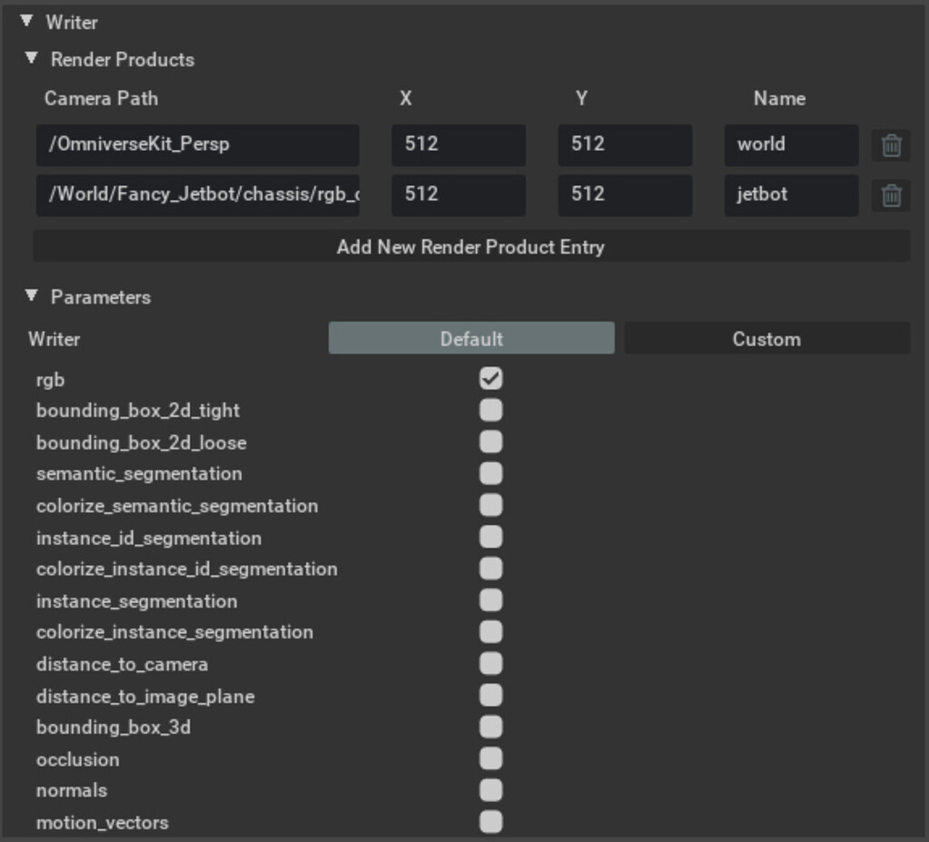Screen dimensions: 929x842
Task: Enable the bounding_box_2d_tight annotator
Action: (x=490, y=411)
